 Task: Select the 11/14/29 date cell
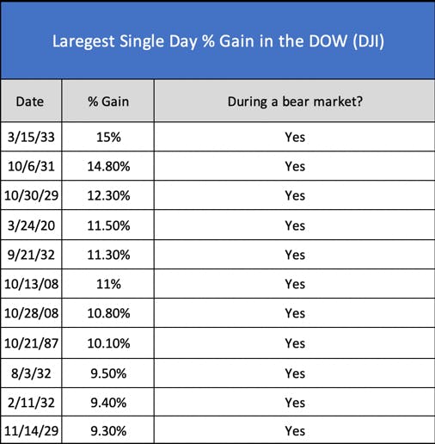coord(31,430)
